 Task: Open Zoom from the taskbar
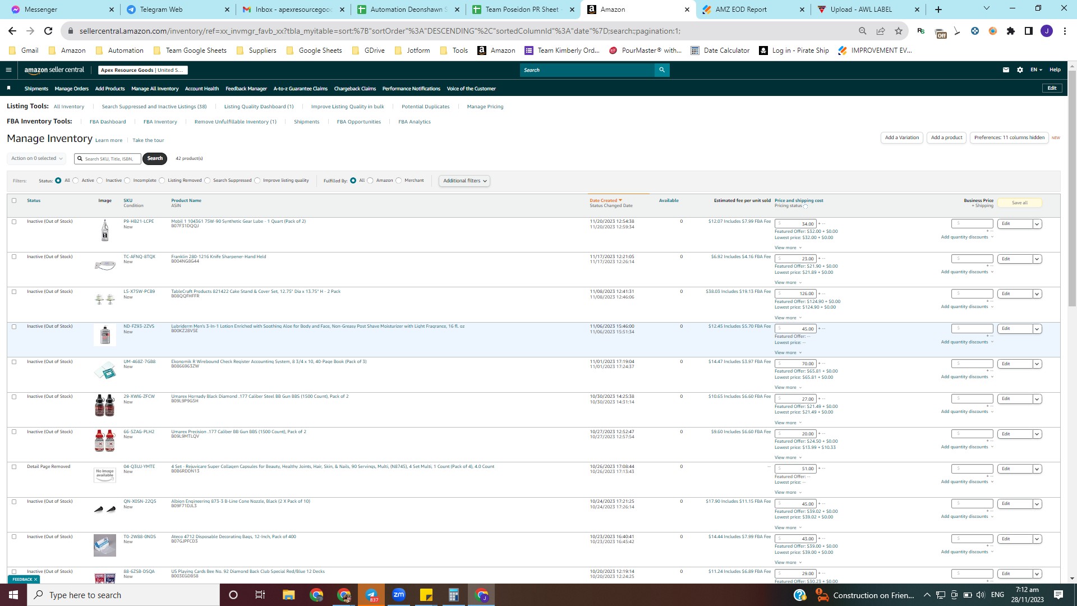(399, 595)
